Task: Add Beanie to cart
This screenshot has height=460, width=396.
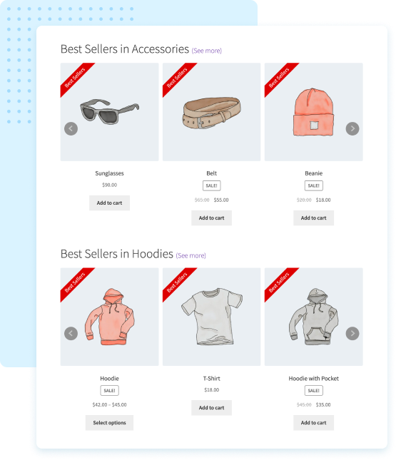Action: [313, 218]
